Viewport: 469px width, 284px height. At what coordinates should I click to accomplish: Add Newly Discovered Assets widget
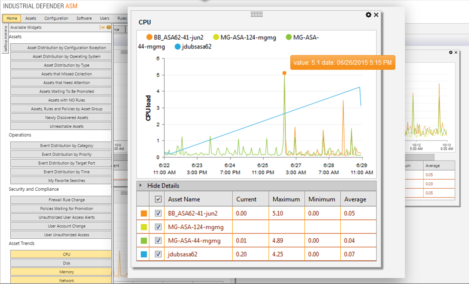(61, 117)
